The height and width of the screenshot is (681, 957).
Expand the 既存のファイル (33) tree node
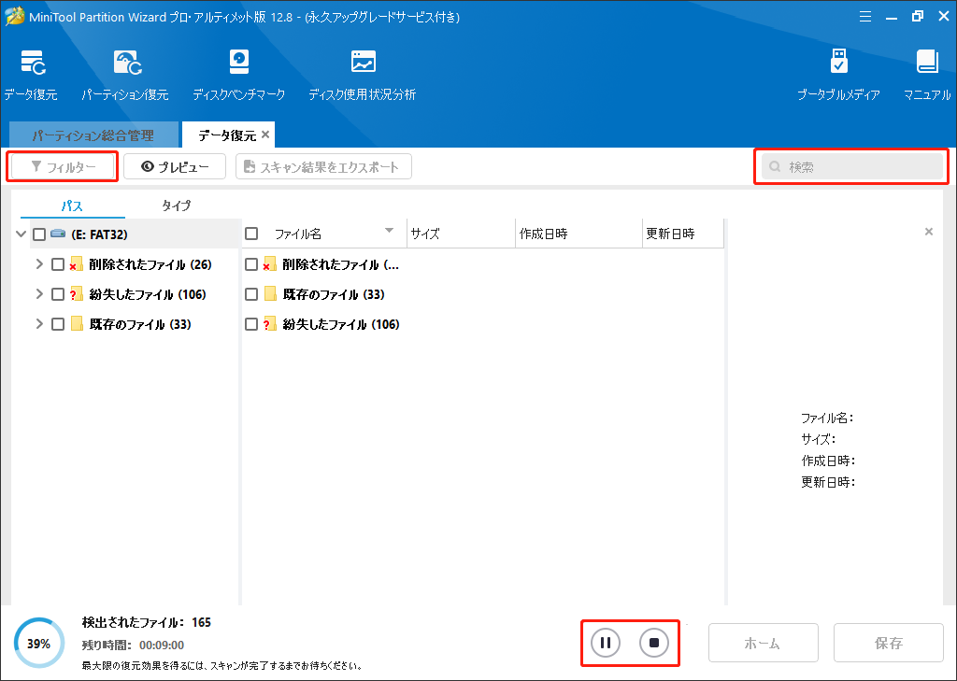click(39, 324)
